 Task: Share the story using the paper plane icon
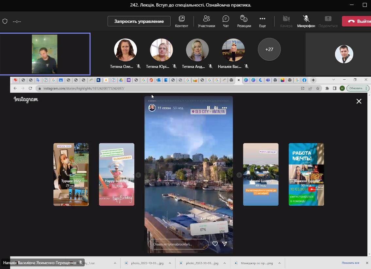[225, 244]
